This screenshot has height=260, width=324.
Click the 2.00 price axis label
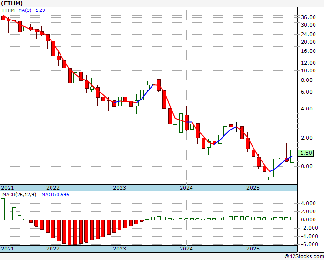306,138
